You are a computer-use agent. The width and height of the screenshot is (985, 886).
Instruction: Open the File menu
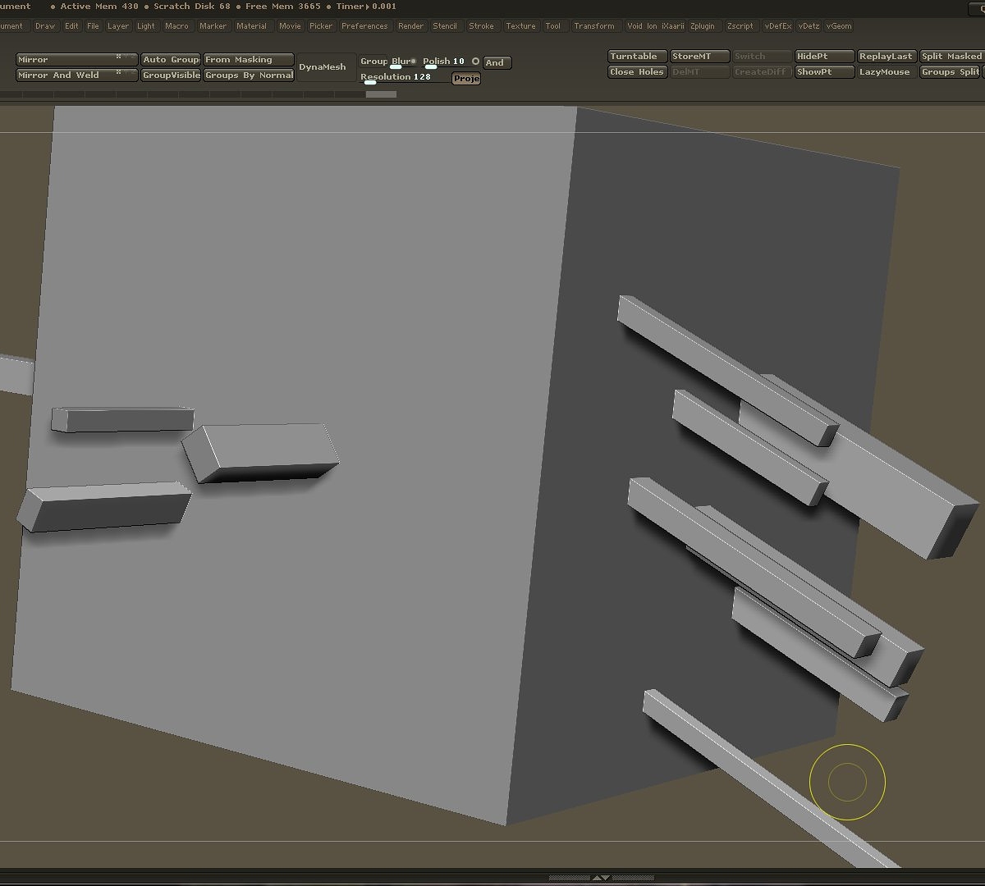point(93,26)
